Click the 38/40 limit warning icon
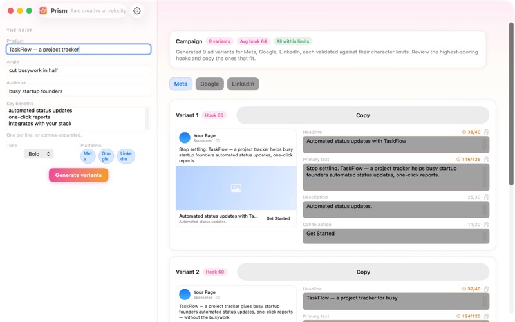This screenshot has width=515, height=322. pyautogui.click(x=464, y=132)
